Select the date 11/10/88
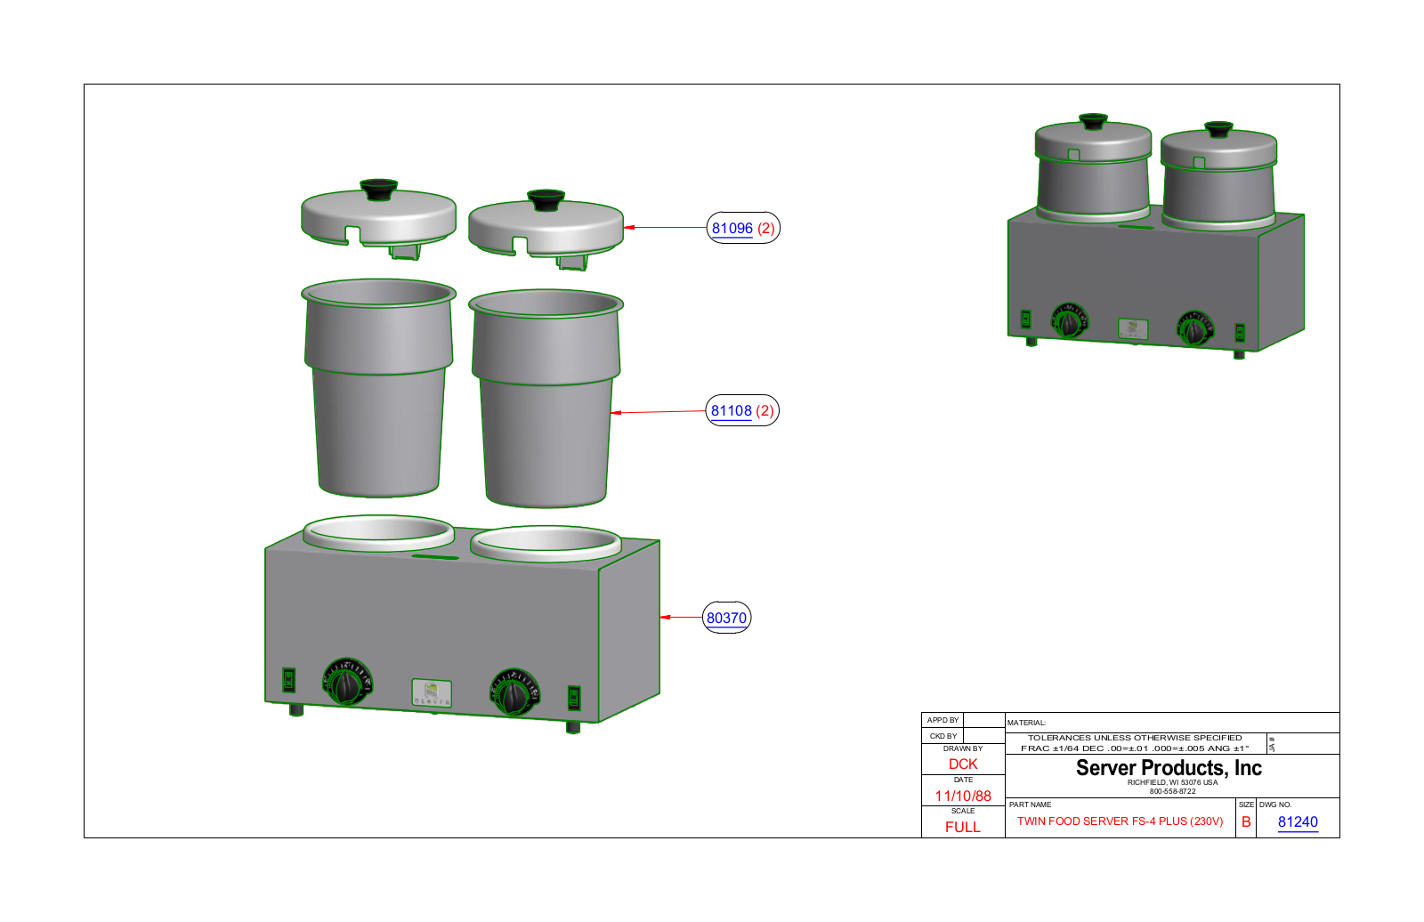The width and height of the screenshot is (1424, 922). click(x=963, y=796)
